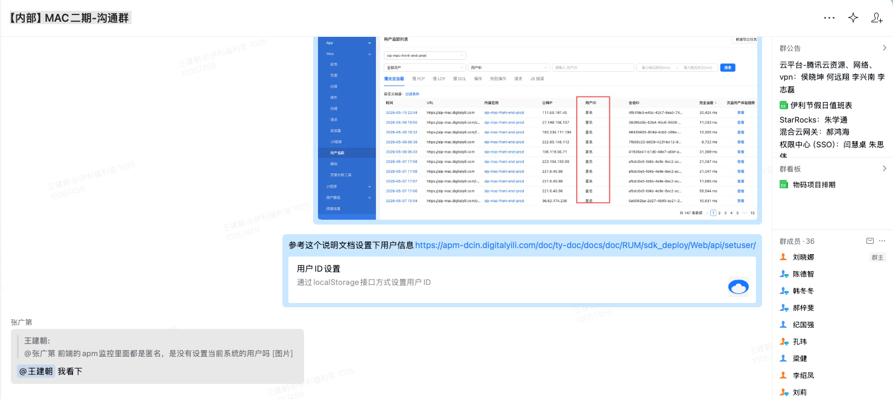The image size is (893, 399).
Task: Open announcement text starting 云平台-腾讯云资源
Action: coord(832,77)
